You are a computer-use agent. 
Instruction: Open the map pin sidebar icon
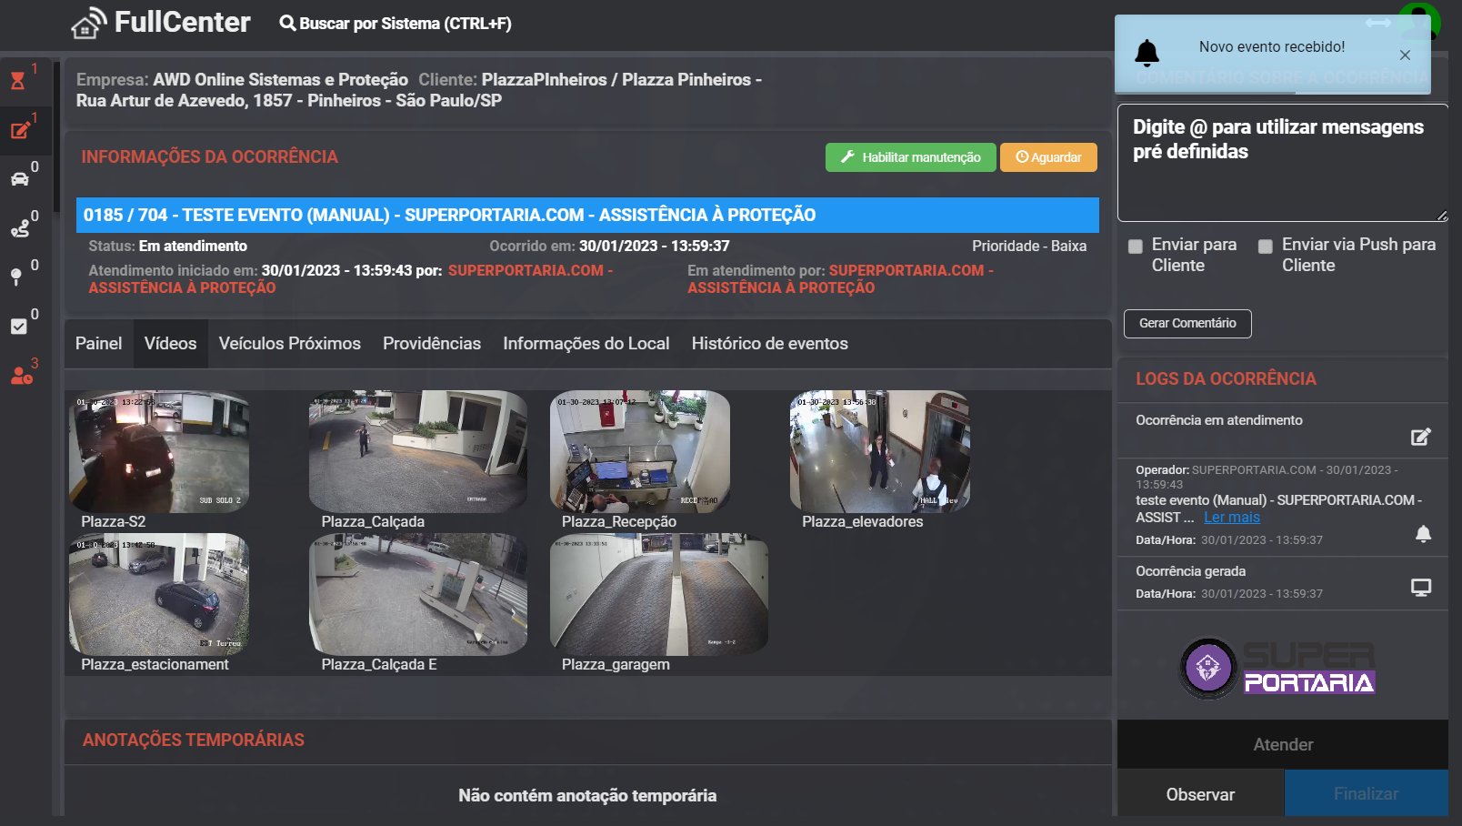tap(16, 277)
